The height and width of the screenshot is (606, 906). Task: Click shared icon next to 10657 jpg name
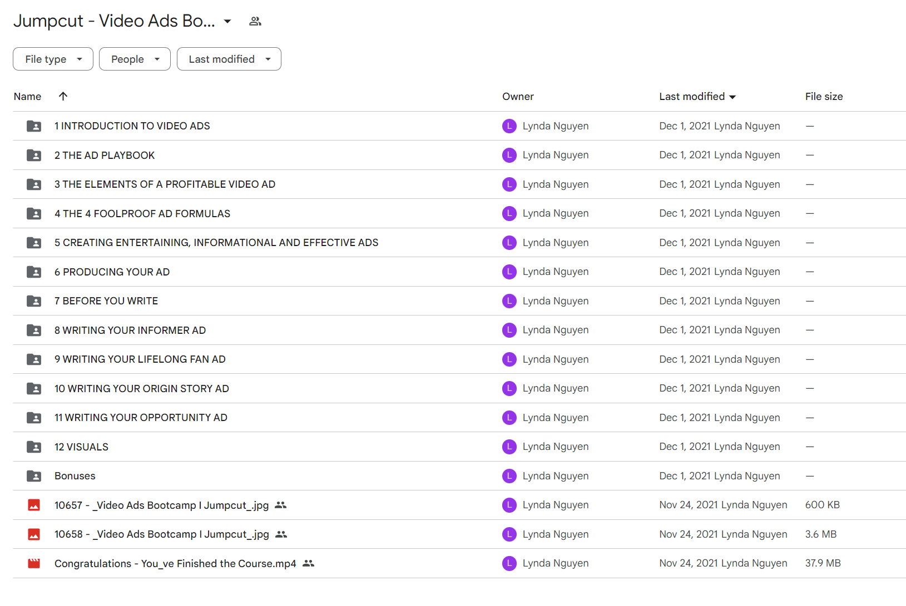(281, 505)
